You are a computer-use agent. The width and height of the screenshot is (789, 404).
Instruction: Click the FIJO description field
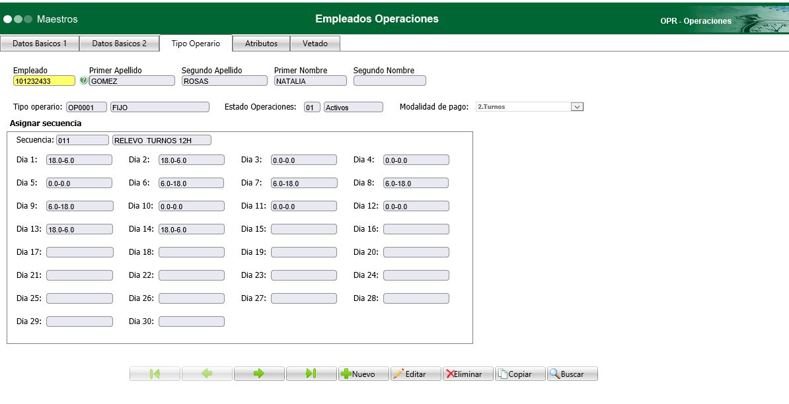(159, 107)
